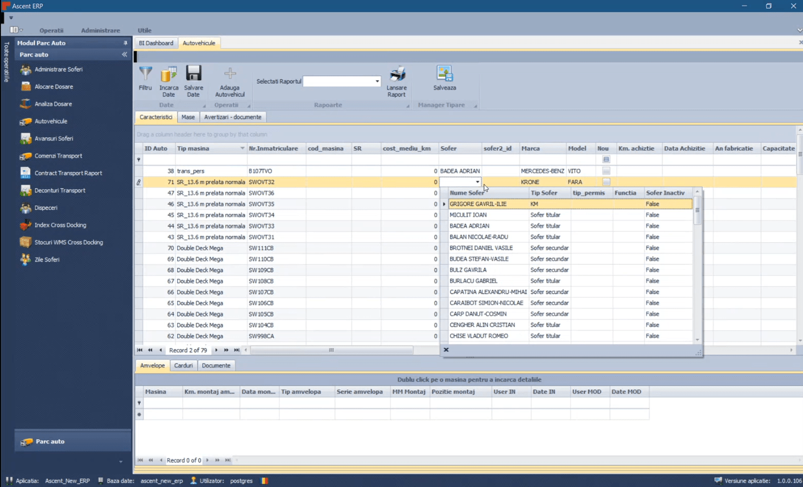803x487 pixels.
Task: Open Autovehicule in sidebar
Action: 51,121
